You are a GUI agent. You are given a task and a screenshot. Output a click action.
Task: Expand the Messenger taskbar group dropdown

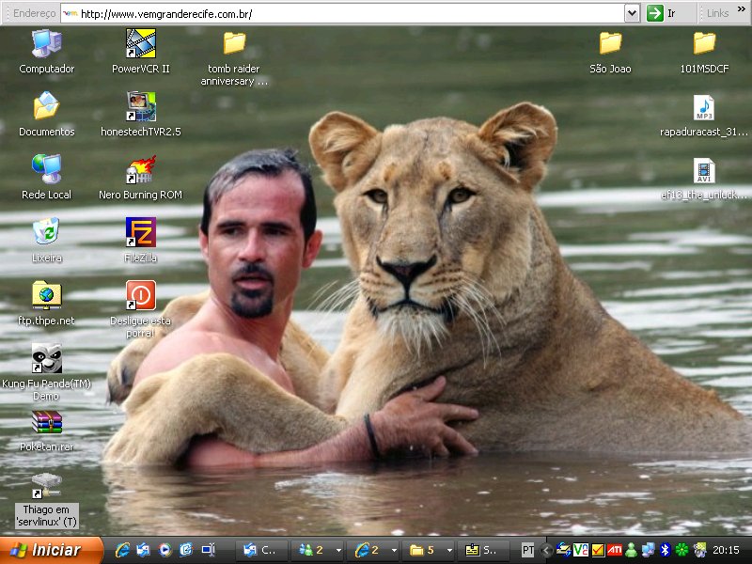[x=338, y=550]
